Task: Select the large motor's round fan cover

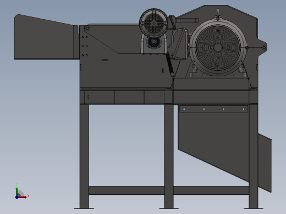Action: (x=218, y=47)
